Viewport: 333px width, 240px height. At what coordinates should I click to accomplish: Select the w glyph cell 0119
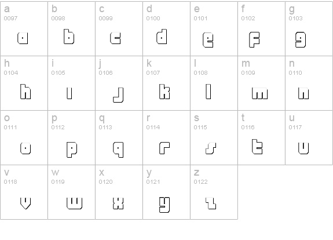(72, 192)
